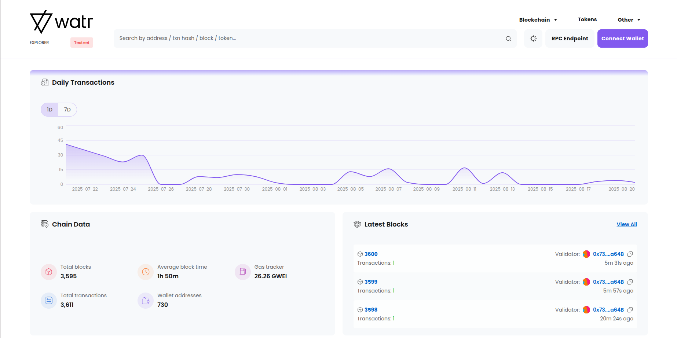The height and width of the screenshot is (338, 677).
Task: Open the Tokens menu item
Action: (587, 20)
